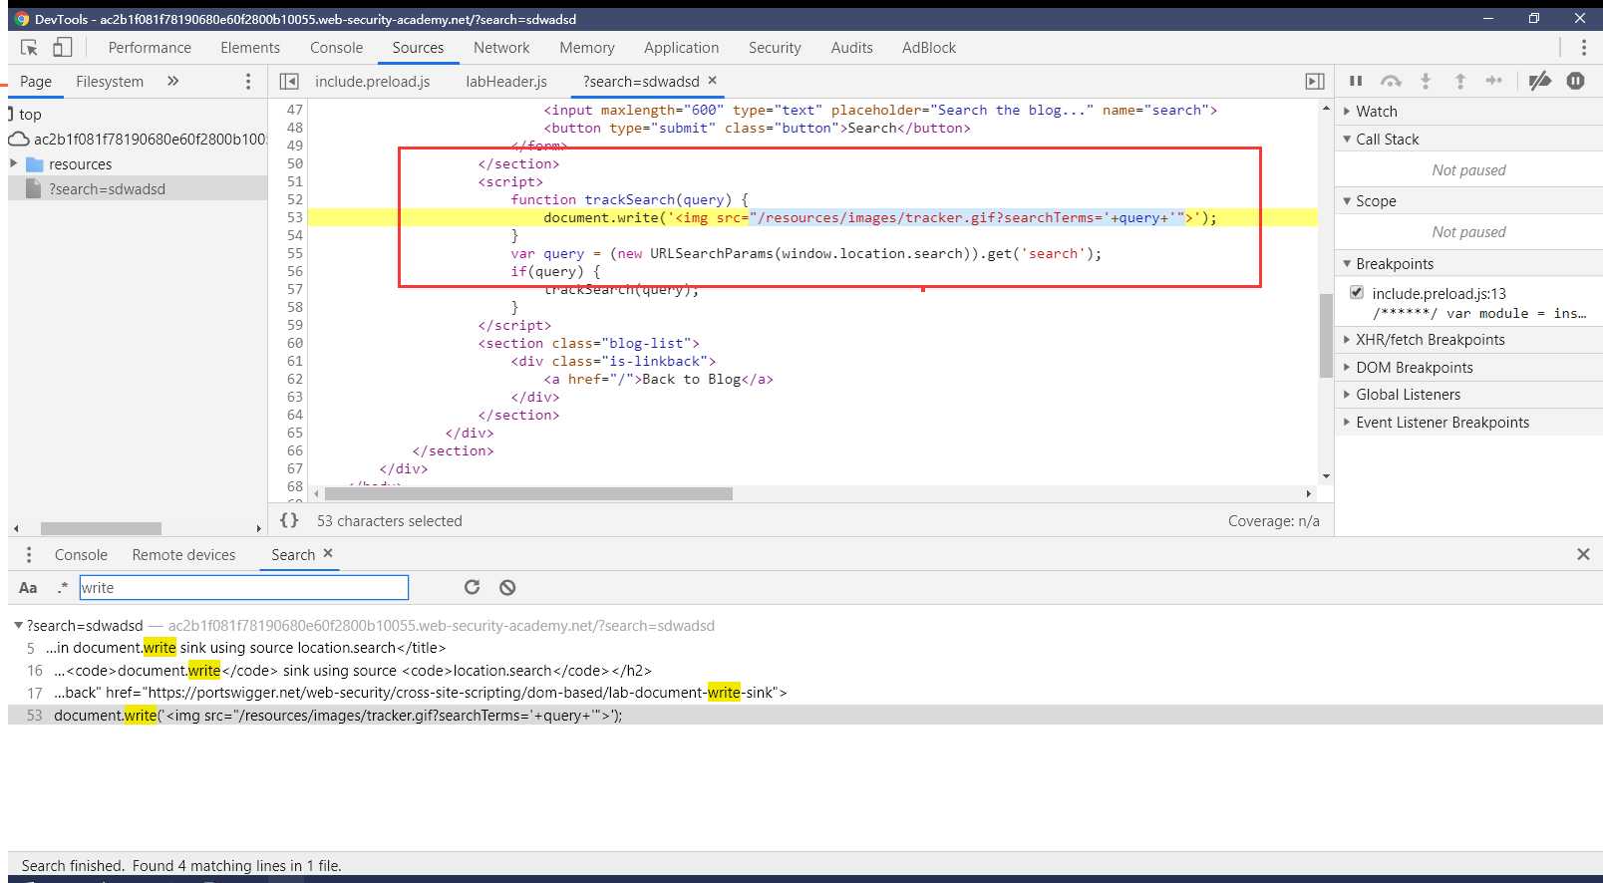Click the code editor vertical scrollbar
The width and height of the screenshot is (1603, 883).
(1326, 336)
